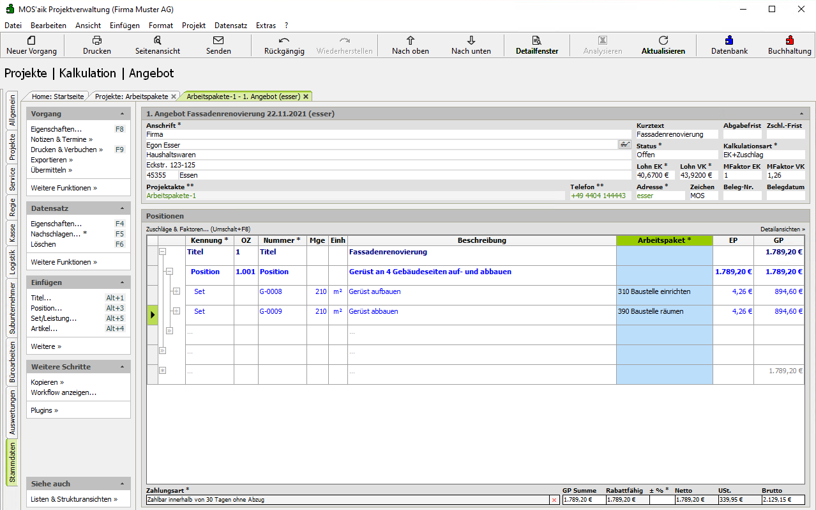Viewport: 816px width, 510px height.
Task: Open Seitenansicht print preview
Action: point(158,45)
